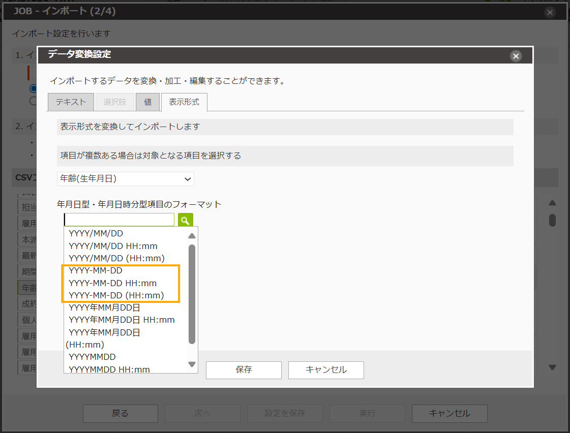Switch to the テキスト tab

click(x=71, y=102)
